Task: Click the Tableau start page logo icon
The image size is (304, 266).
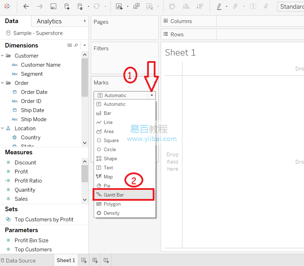Action: 7,6
